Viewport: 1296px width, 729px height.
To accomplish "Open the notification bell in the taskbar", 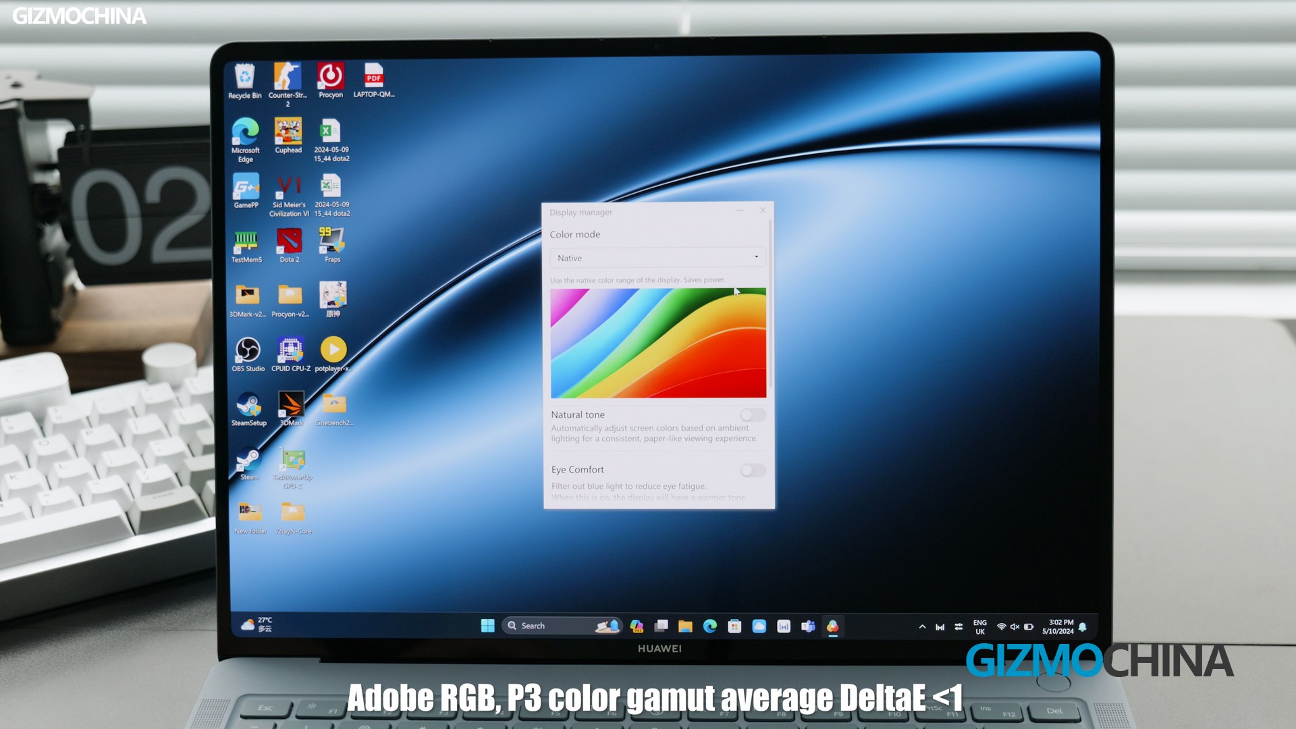I will [1083, 627].
